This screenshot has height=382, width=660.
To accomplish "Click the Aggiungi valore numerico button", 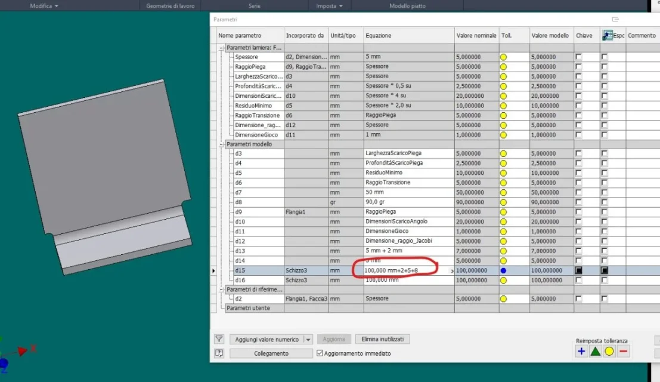I will click(267, 340).
